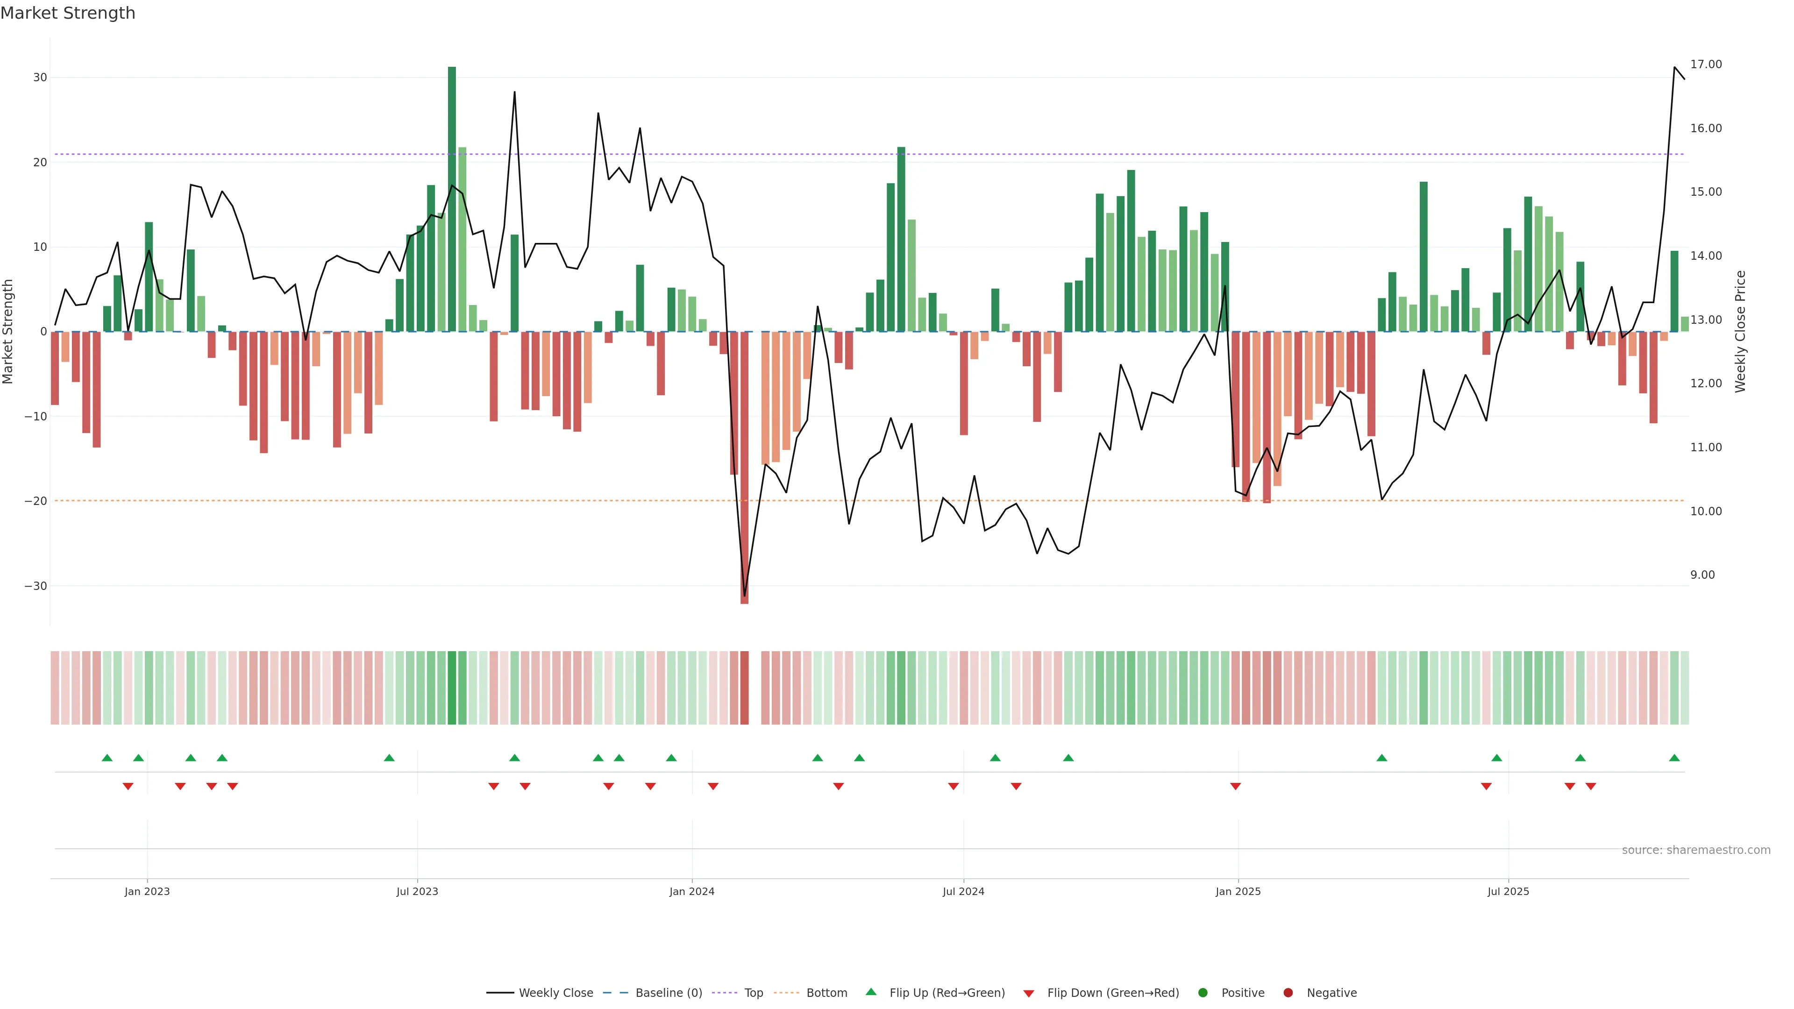Click the Jan 2024 x-axis label

(x=691, y=891)
